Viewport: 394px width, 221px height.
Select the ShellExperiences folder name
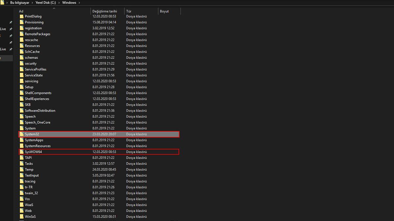pyautogui.click(x=37, y=99)
